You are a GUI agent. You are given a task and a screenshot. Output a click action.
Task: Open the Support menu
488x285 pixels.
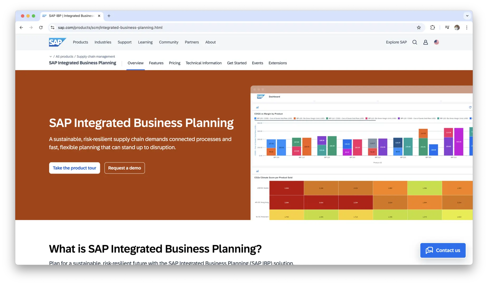click(x=125, y=42)
